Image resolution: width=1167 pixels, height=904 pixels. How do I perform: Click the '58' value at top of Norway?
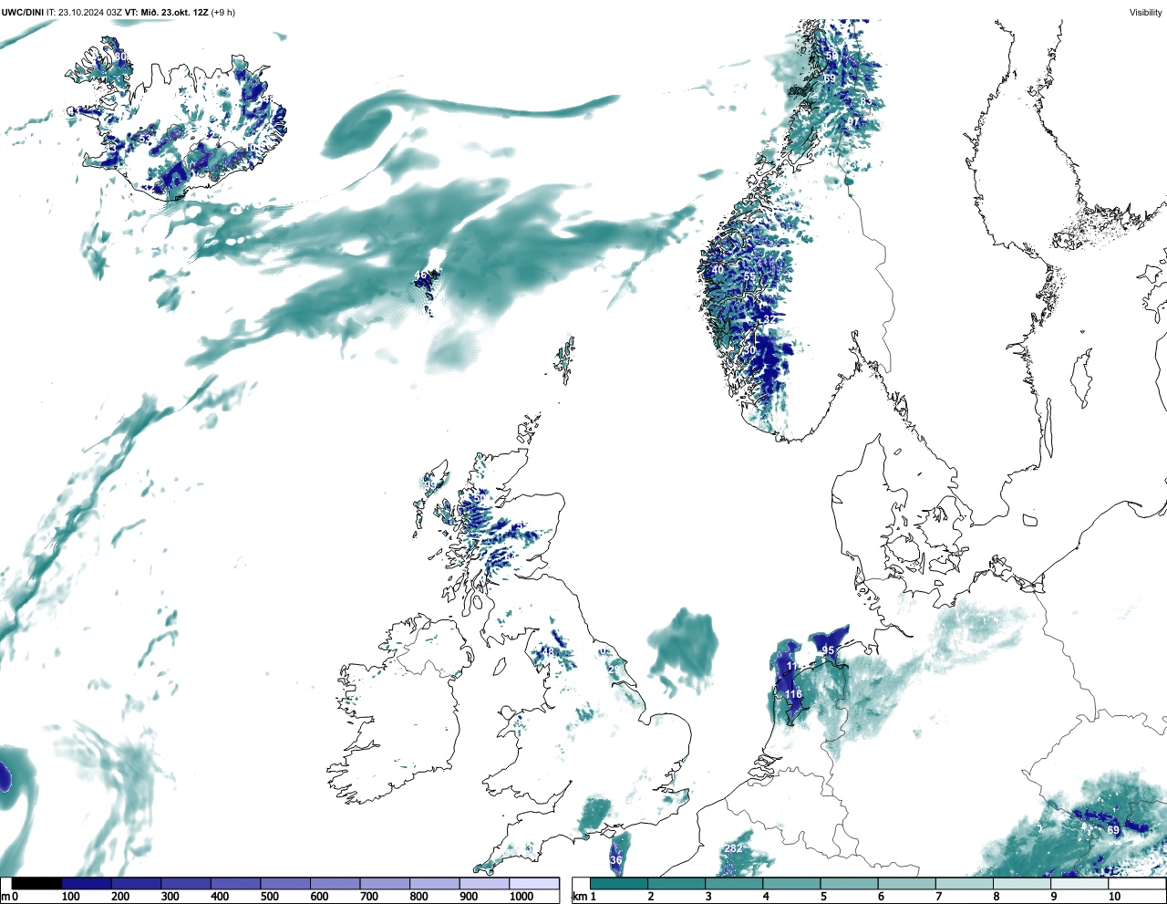[831, 56]
